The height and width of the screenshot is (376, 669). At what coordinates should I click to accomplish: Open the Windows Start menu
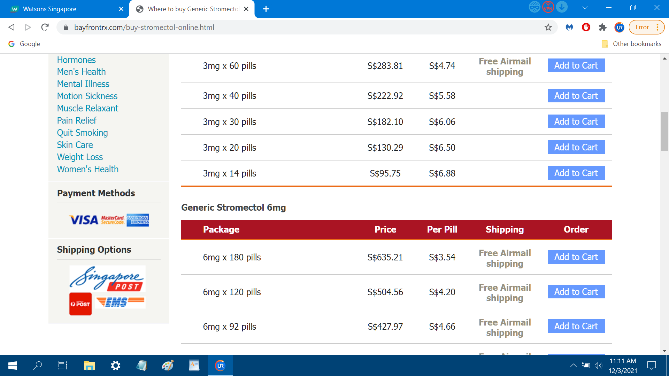click(13, 366)
